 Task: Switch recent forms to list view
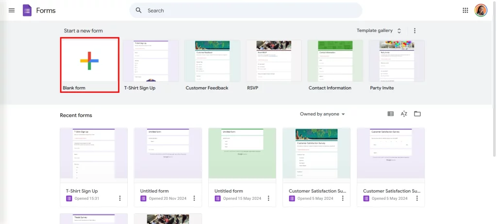[x=390, y=114]
